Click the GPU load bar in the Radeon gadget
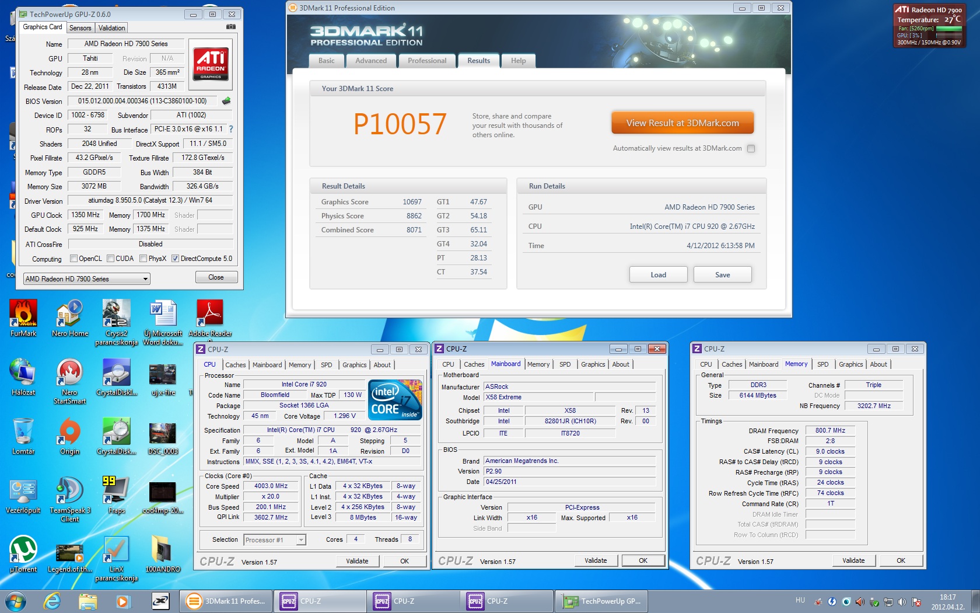The height and width of the screenshot is (613, 980). pyautogui.click(x=949, y=35)
